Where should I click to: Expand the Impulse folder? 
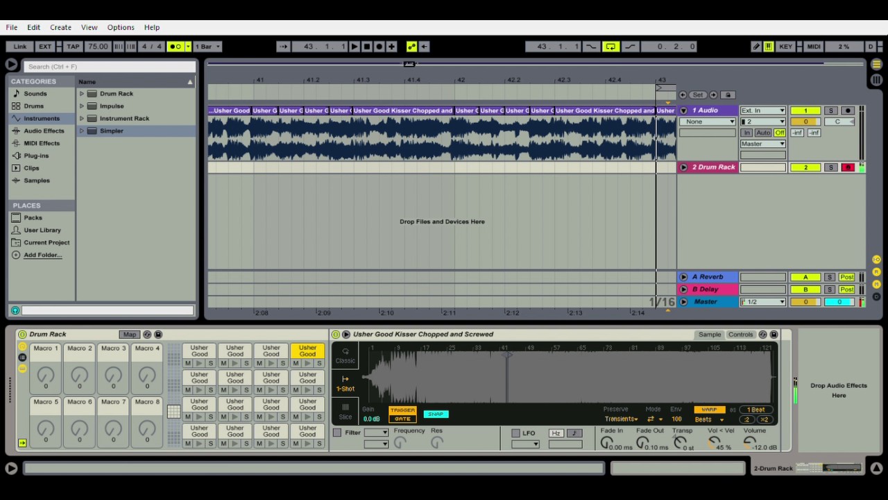point(82,106)
